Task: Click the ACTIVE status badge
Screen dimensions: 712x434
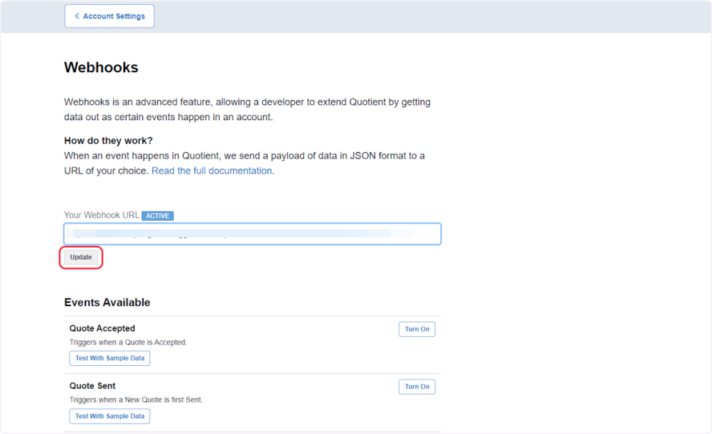Action: (x=158, y=216)
